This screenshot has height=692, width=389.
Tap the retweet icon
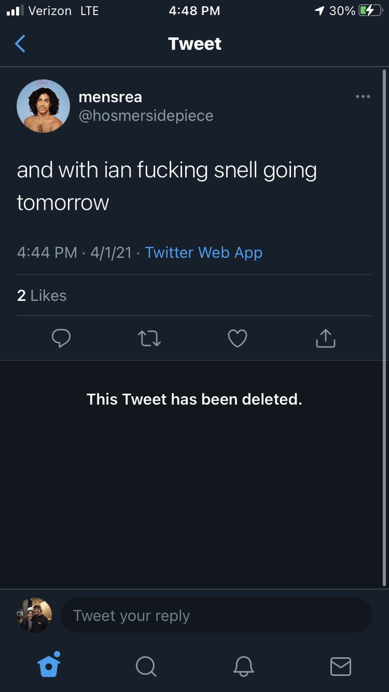point(150,339)
